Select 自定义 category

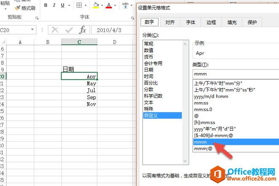163,115
